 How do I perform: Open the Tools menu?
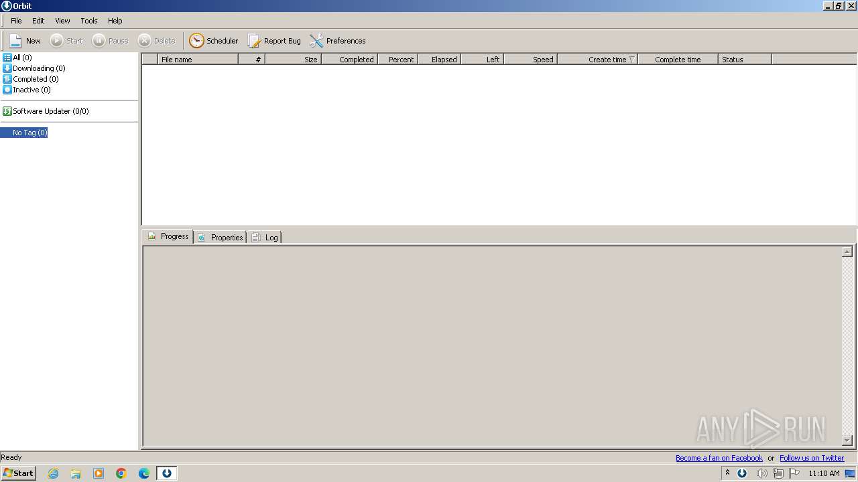click(x=89, y=21)
